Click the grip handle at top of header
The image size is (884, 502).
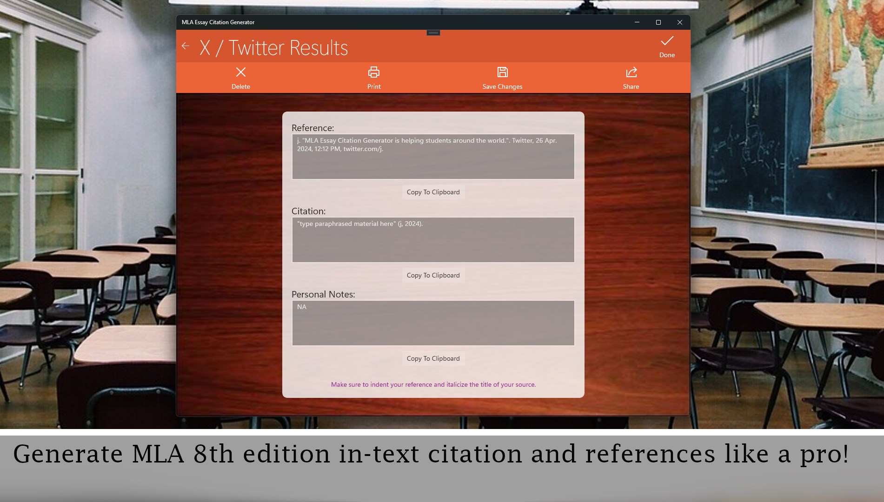433,33
